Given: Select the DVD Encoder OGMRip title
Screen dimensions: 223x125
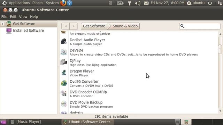Looking at the screenshot, I should click(88, 92).
